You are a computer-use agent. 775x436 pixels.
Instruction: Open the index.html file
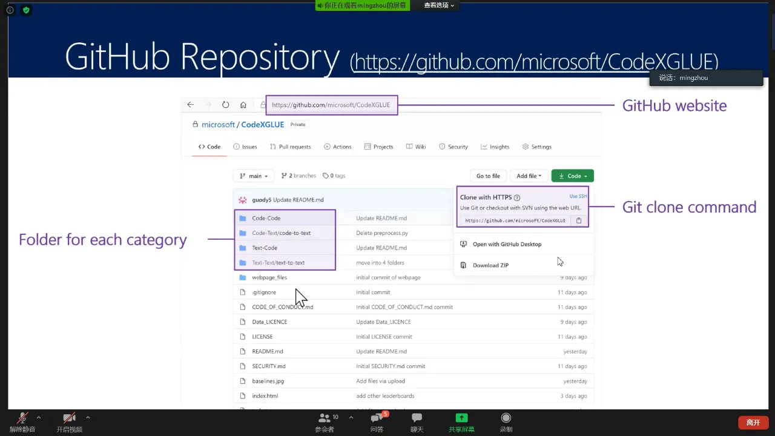(x=265, y=396)
